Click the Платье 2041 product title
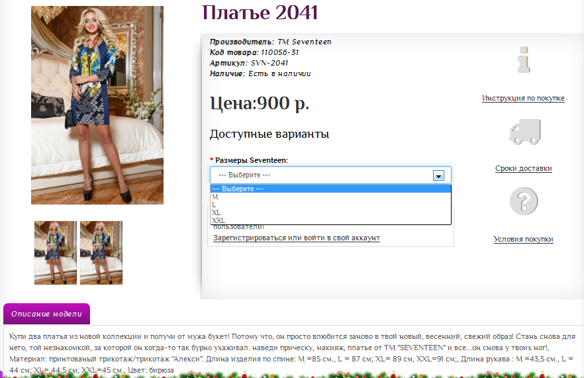The width and height of the screenshot is (584, 378). click(260, 13)
